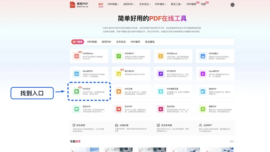Expand the PDF转换 navigation dropdown
Image resolution: width=270 pixels, height=152 pixels.
(x=113, y=4)
